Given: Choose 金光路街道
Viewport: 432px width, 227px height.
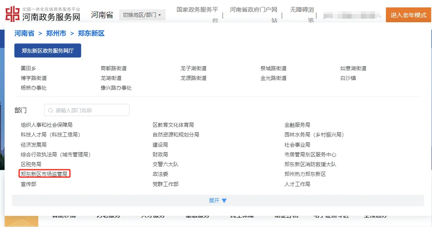Looking at the screenshot, I should (273, 78).
